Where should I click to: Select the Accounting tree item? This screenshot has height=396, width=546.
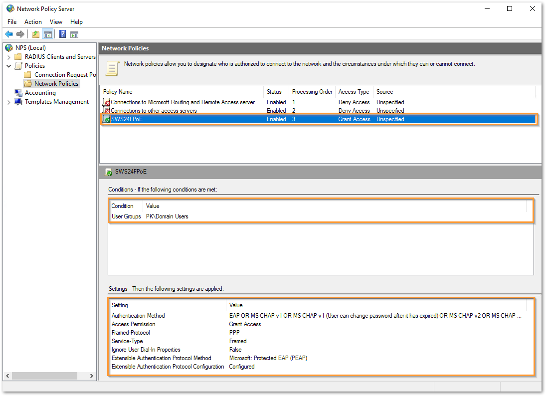coord(40,93)
